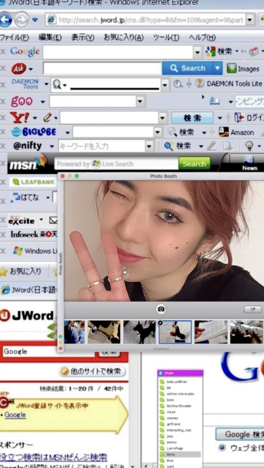Click the Yahoo toolbar pencil icon
The image size is (264, 468).
(47, 117)
